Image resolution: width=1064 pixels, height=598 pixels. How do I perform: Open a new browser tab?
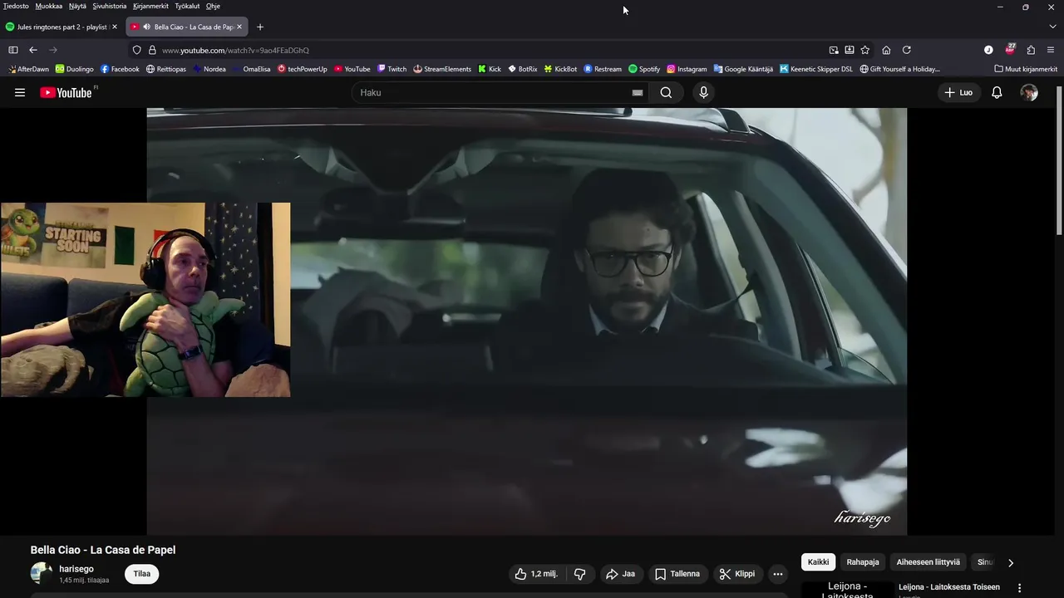pyautogui.click(x=260, y=27)
